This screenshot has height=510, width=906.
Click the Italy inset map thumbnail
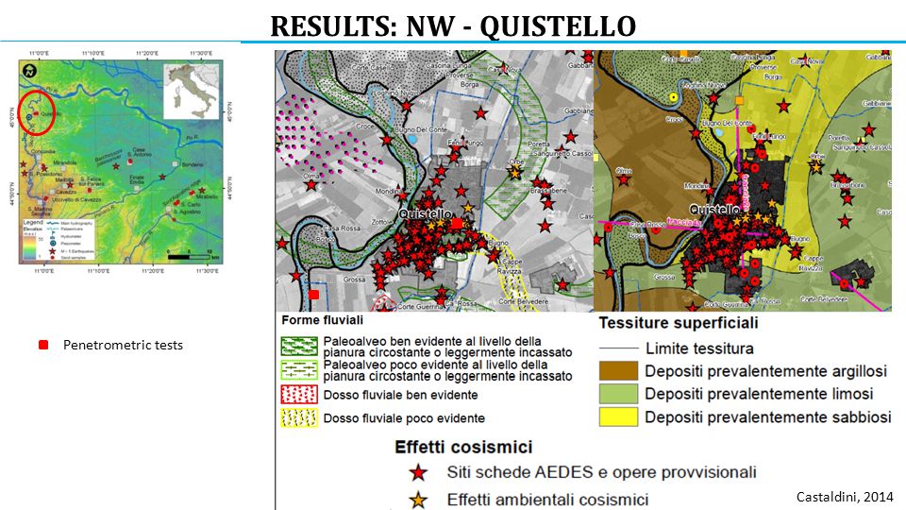[x=192, y=92]
